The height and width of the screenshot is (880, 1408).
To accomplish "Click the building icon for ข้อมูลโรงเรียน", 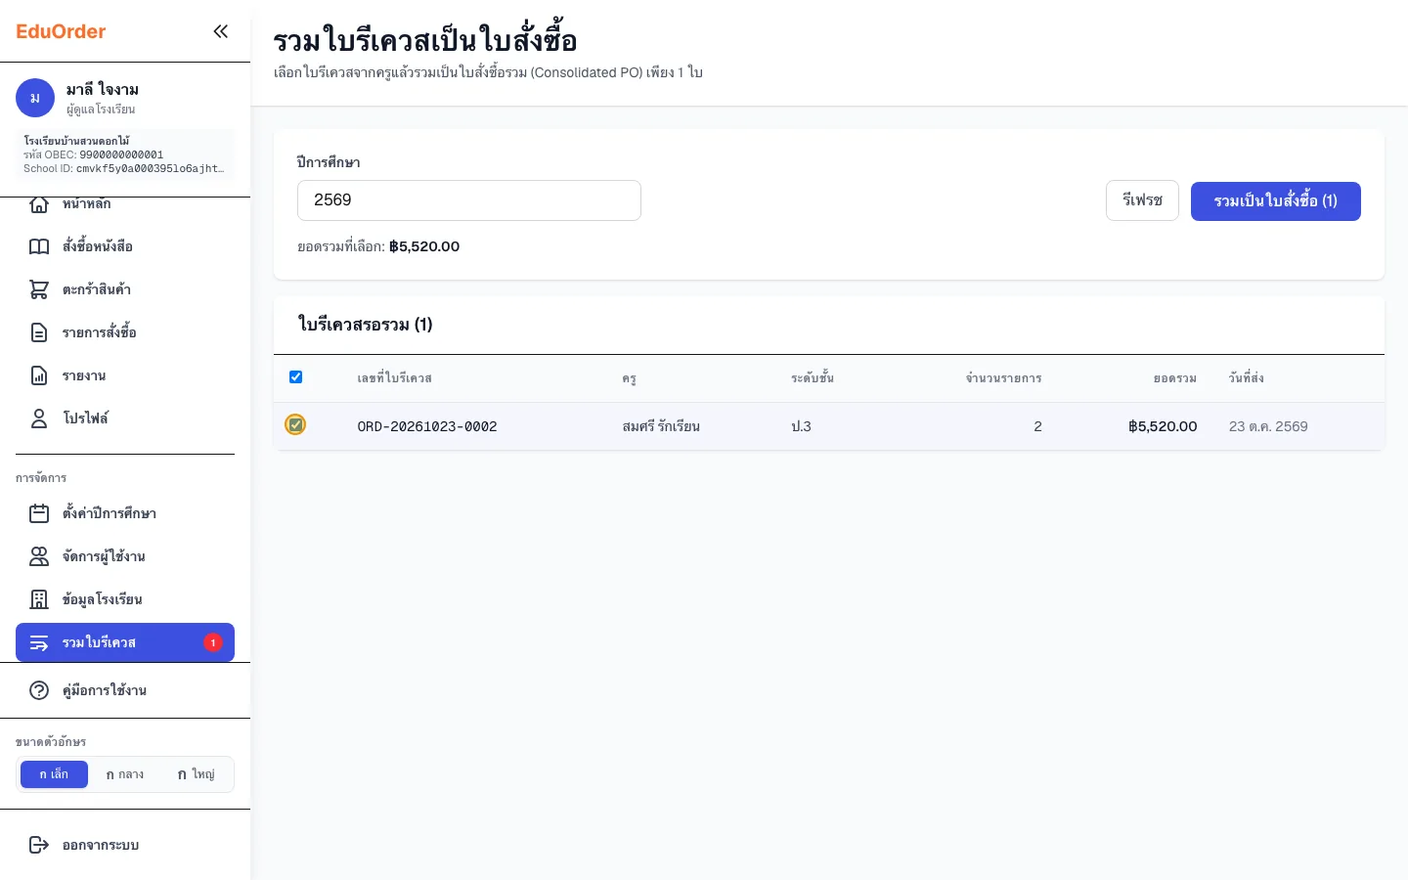I will tap(39, 599).
